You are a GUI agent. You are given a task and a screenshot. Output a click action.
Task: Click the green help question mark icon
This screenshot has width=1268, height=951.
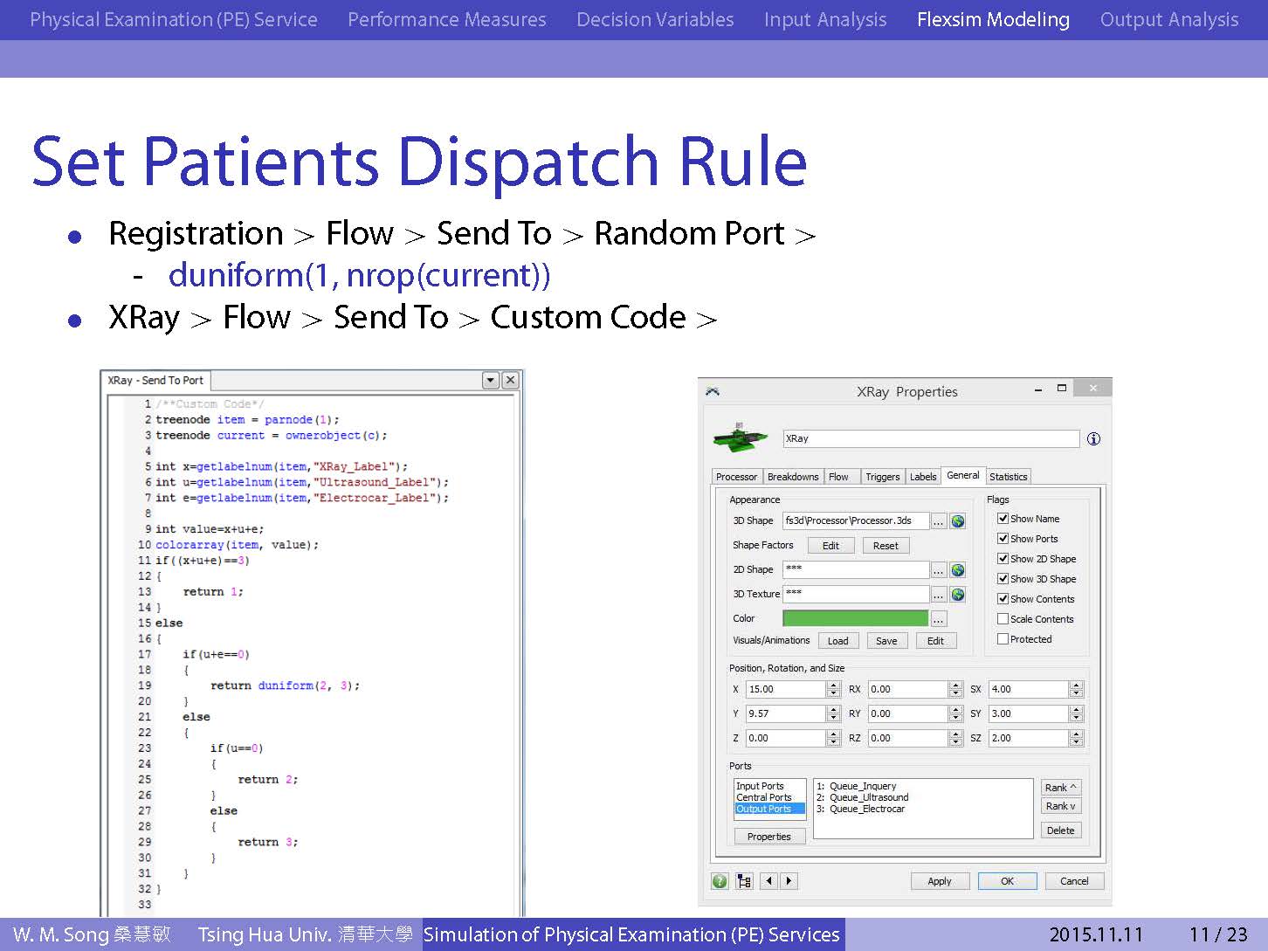pyautogui.click(x=720, y=881)
